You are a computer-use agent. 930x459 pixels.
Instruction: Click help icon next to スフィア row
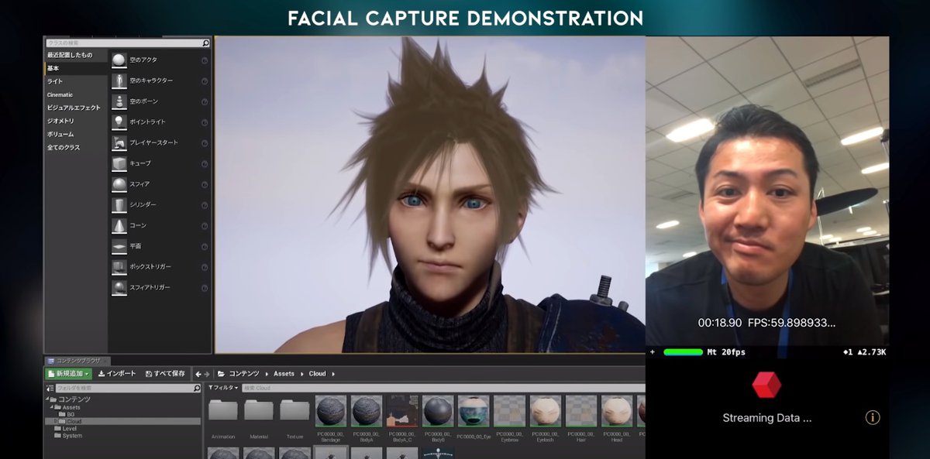[x=205, y=184]
